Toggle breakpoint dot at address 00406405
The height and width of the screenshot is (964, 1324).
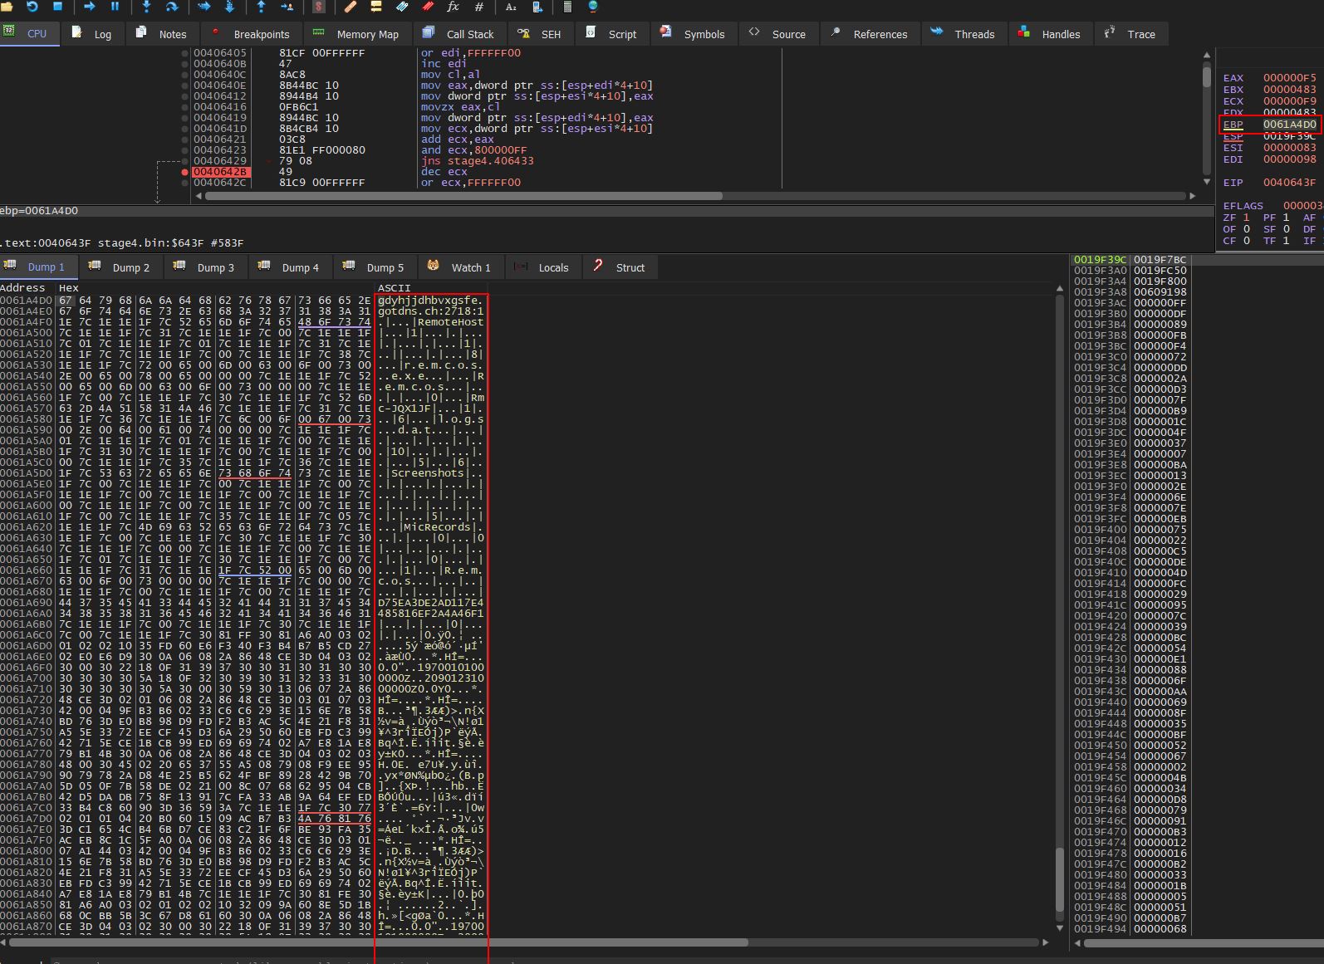coord(185,53)
